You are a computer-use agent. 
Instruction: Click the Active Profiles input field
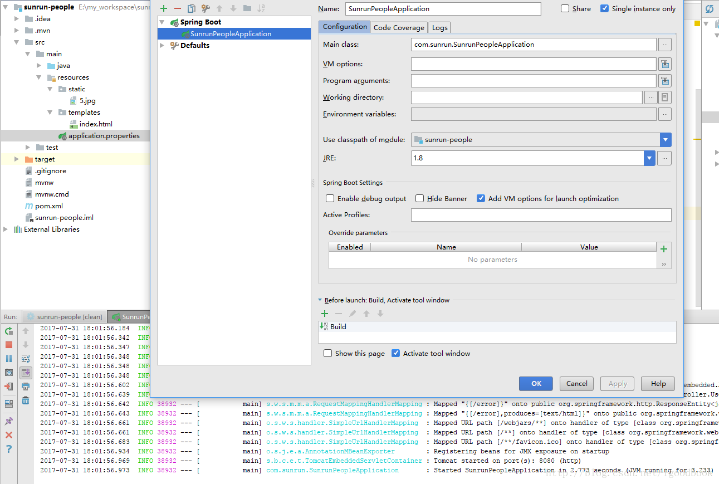(541, 215)
